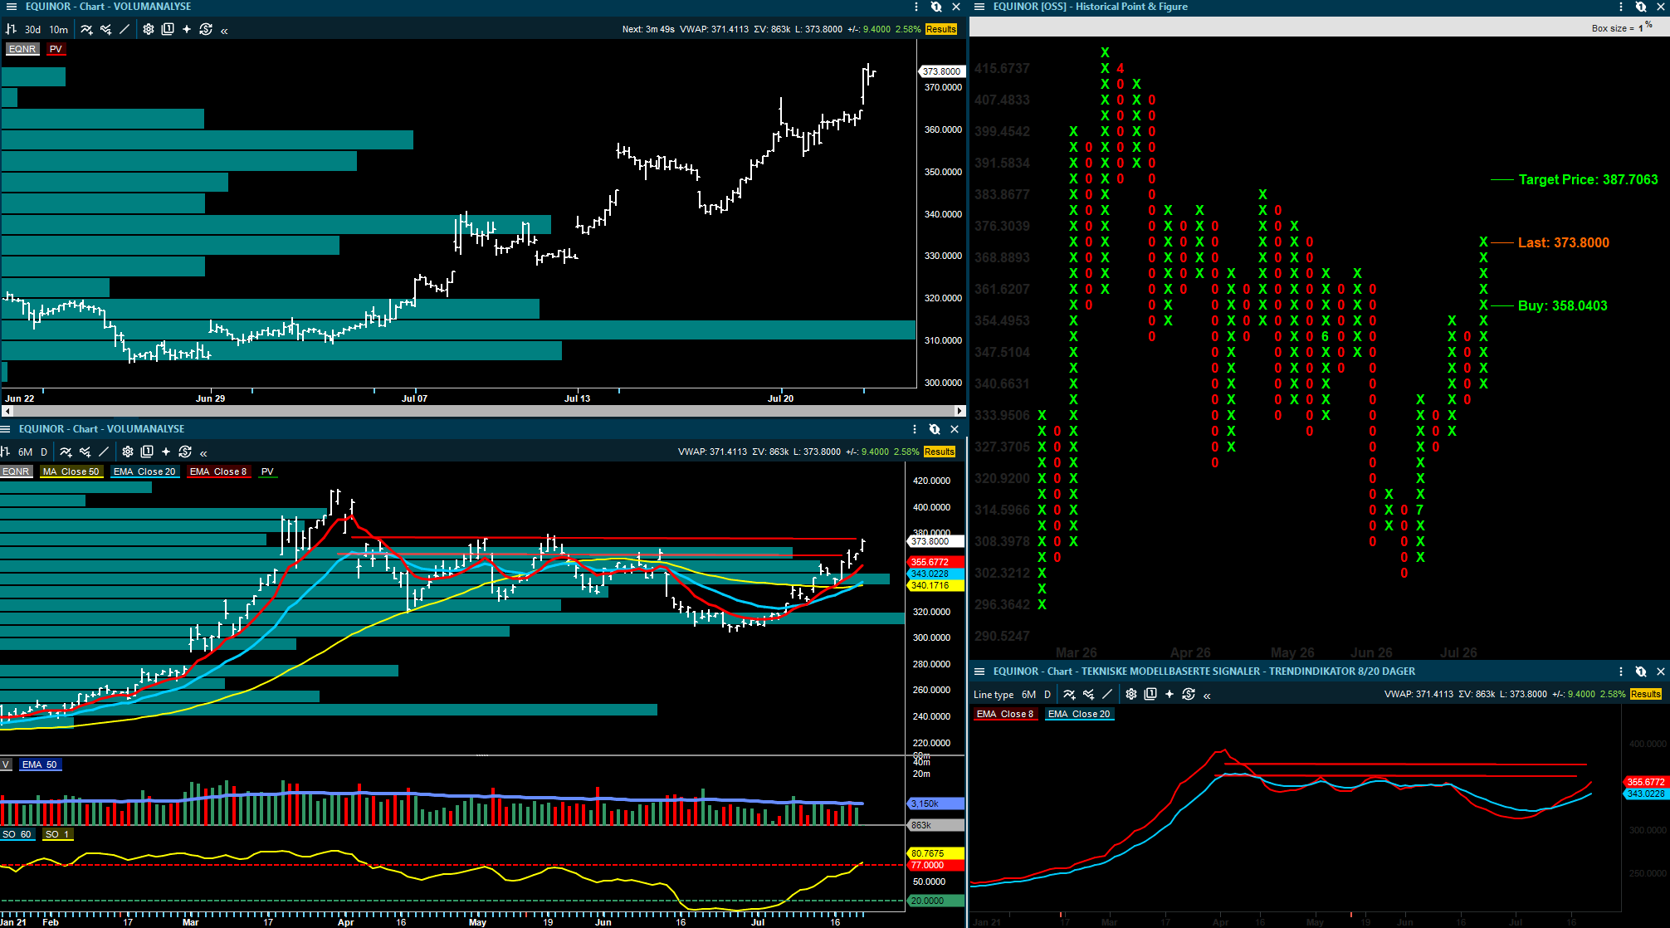Collapse 6M chart toolbar with double chevron

tap(203, 453)
